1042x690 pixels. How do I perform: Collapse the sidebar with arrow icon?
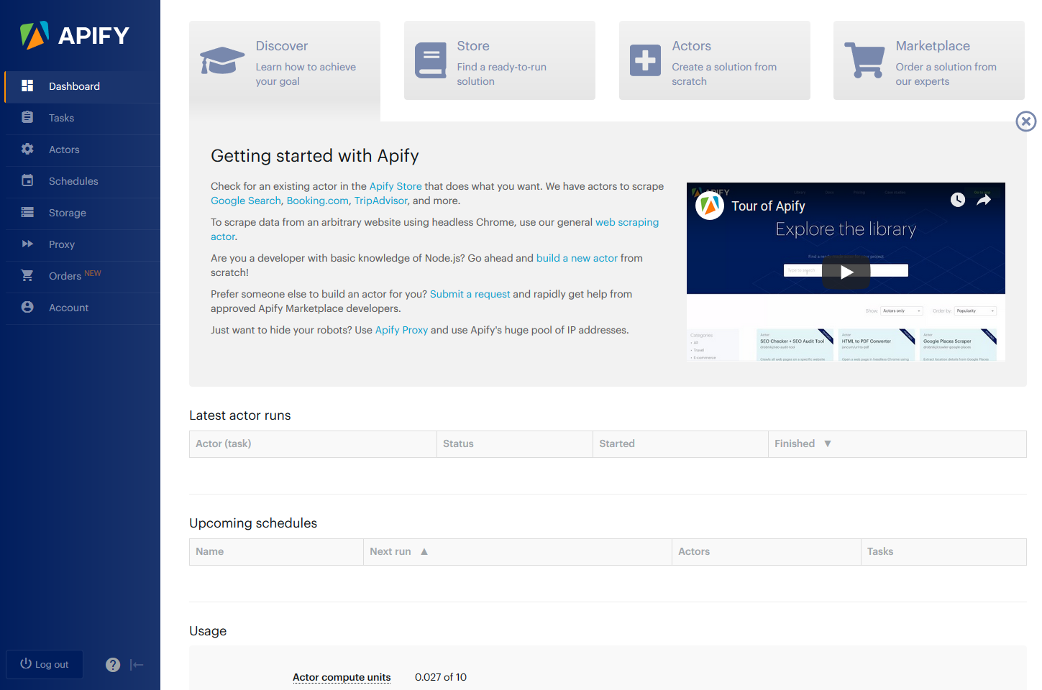coord(137,665)
